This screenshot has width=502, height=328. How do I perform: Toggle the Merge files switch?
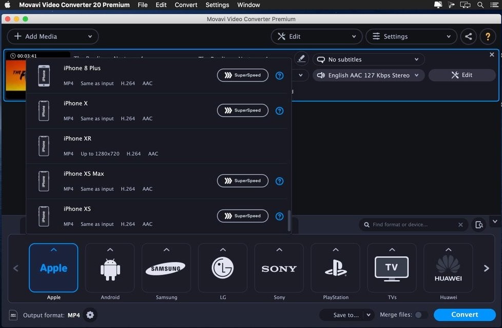point(420,315)
